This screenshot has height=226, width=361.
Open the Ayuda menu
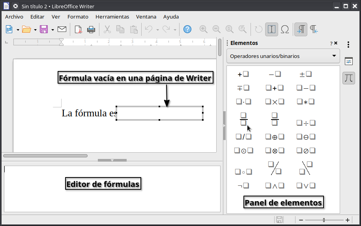click(x=171, y=17)
